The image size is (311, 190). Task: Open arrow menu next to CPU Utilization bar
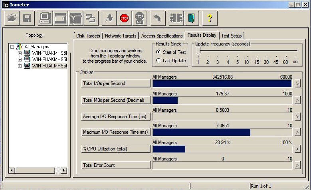(x=297, y=149)
